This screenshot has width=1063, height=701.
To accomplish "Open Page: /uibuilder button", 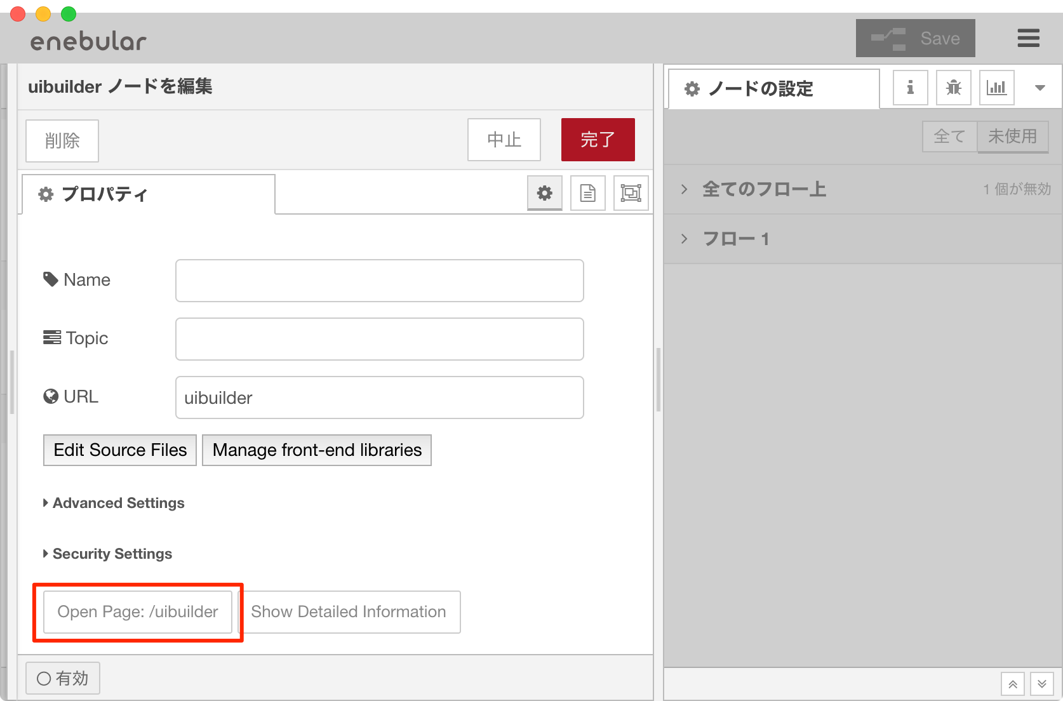I will [x=138, y=612].
